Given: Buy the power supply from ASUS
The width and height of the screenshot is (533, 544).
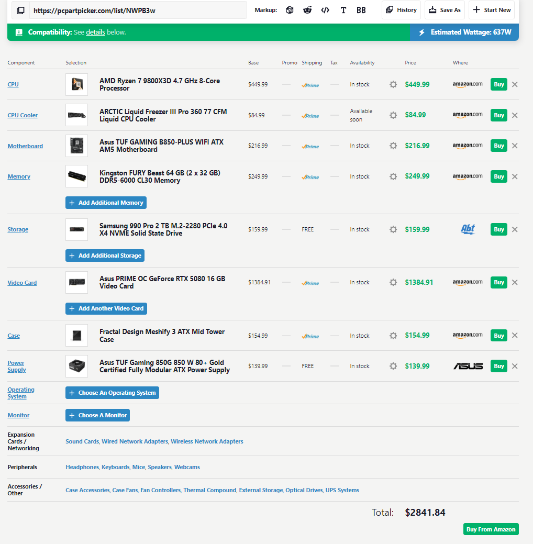Looking at the screenshot, I should (498, 366).
